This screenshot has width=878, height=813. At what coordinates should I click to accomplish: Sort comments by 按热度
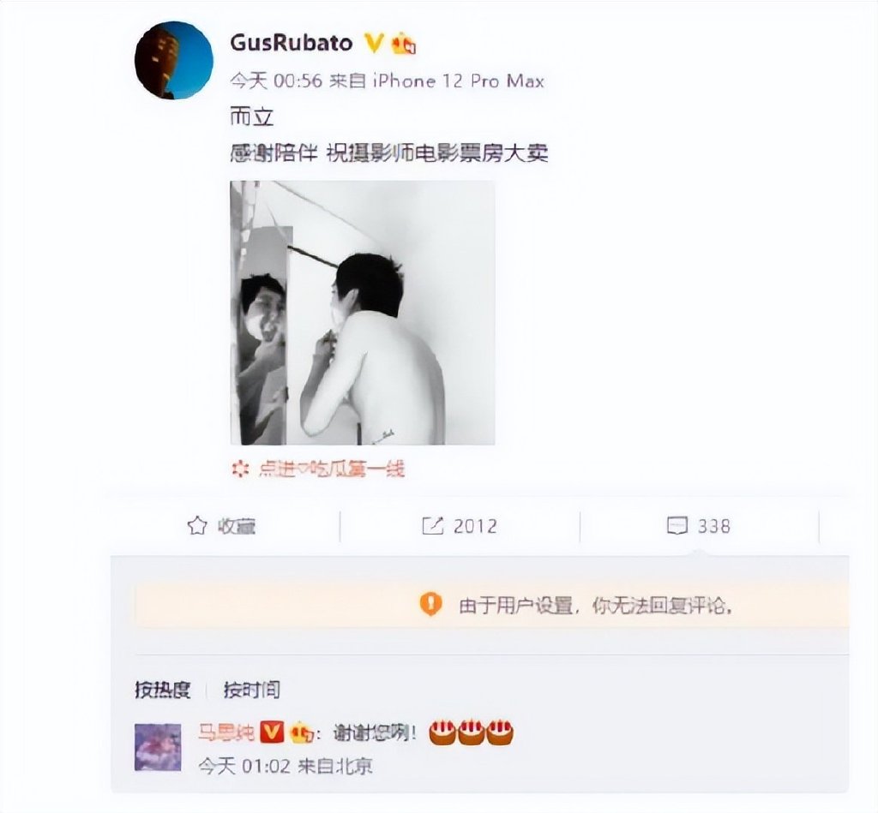(x=162, y=690)
